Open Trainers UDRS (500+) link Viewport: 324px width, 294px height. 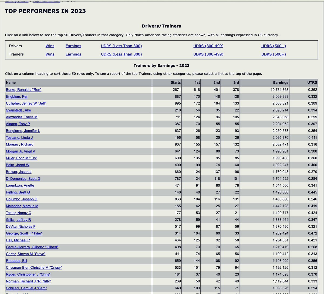click(x=274, y=54)
